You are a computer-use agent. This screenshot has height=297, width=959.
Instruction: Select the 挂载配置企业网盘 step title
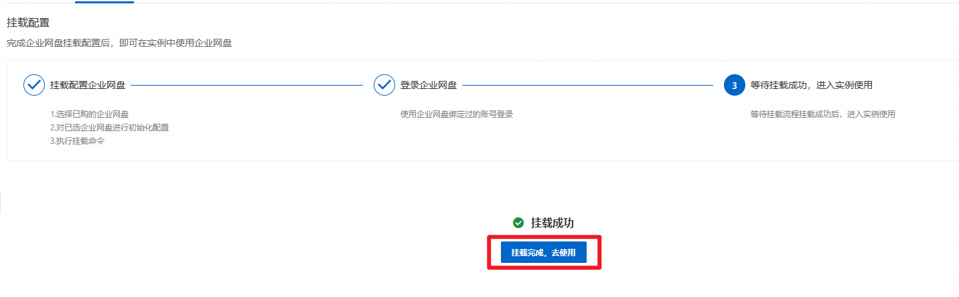pyautogui.click(x=88, y=86)
